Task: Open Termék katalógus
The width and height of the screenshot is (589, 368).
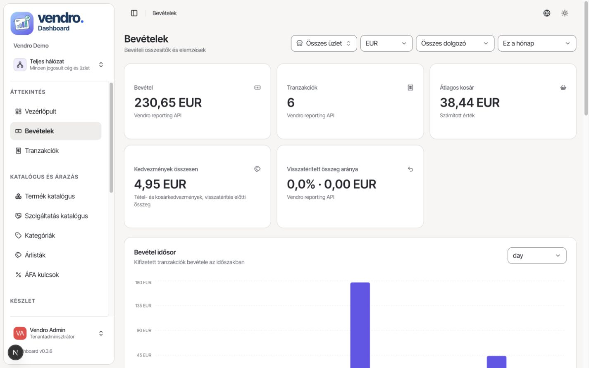Action: tap(56, 196)
